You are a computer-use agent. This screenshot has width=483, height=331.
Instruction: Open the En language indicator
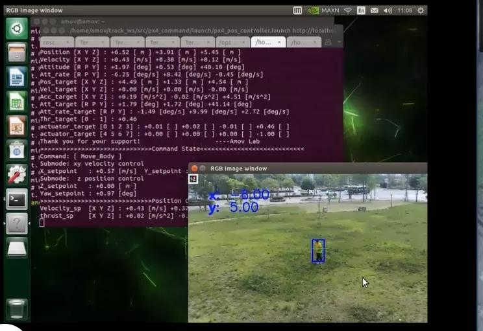361,10
